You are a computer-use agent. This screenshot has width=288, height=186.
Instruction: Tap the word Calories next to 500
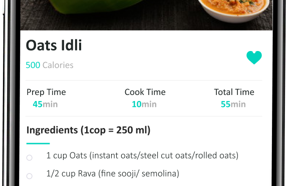click(x=58, y=65)
